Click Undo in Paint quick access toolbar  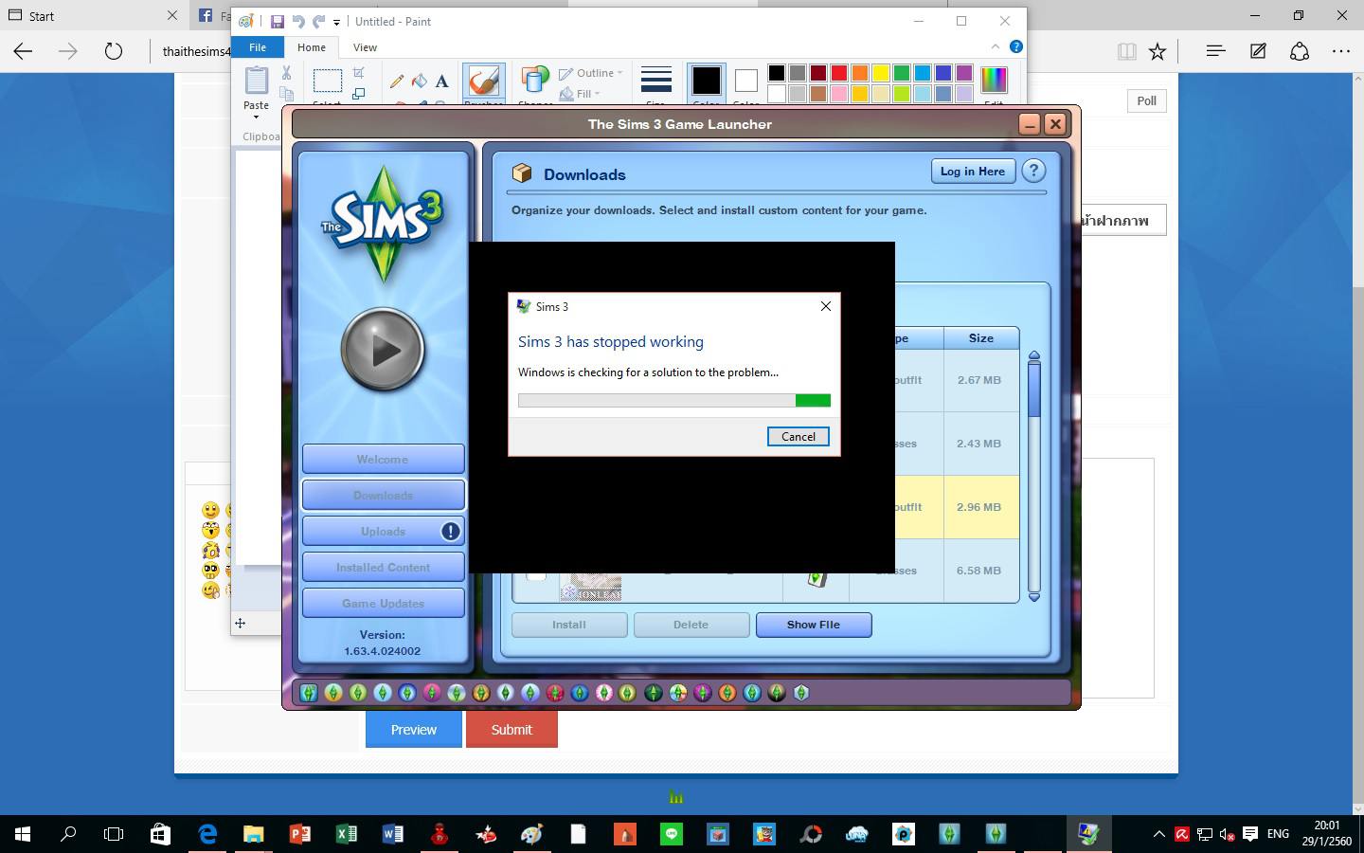(x=298, y=21)
